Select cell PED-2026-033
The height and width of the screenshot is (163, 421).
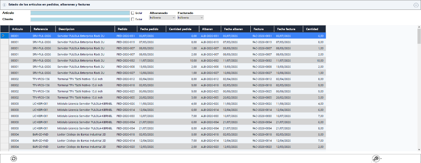[x=126, y=116]
